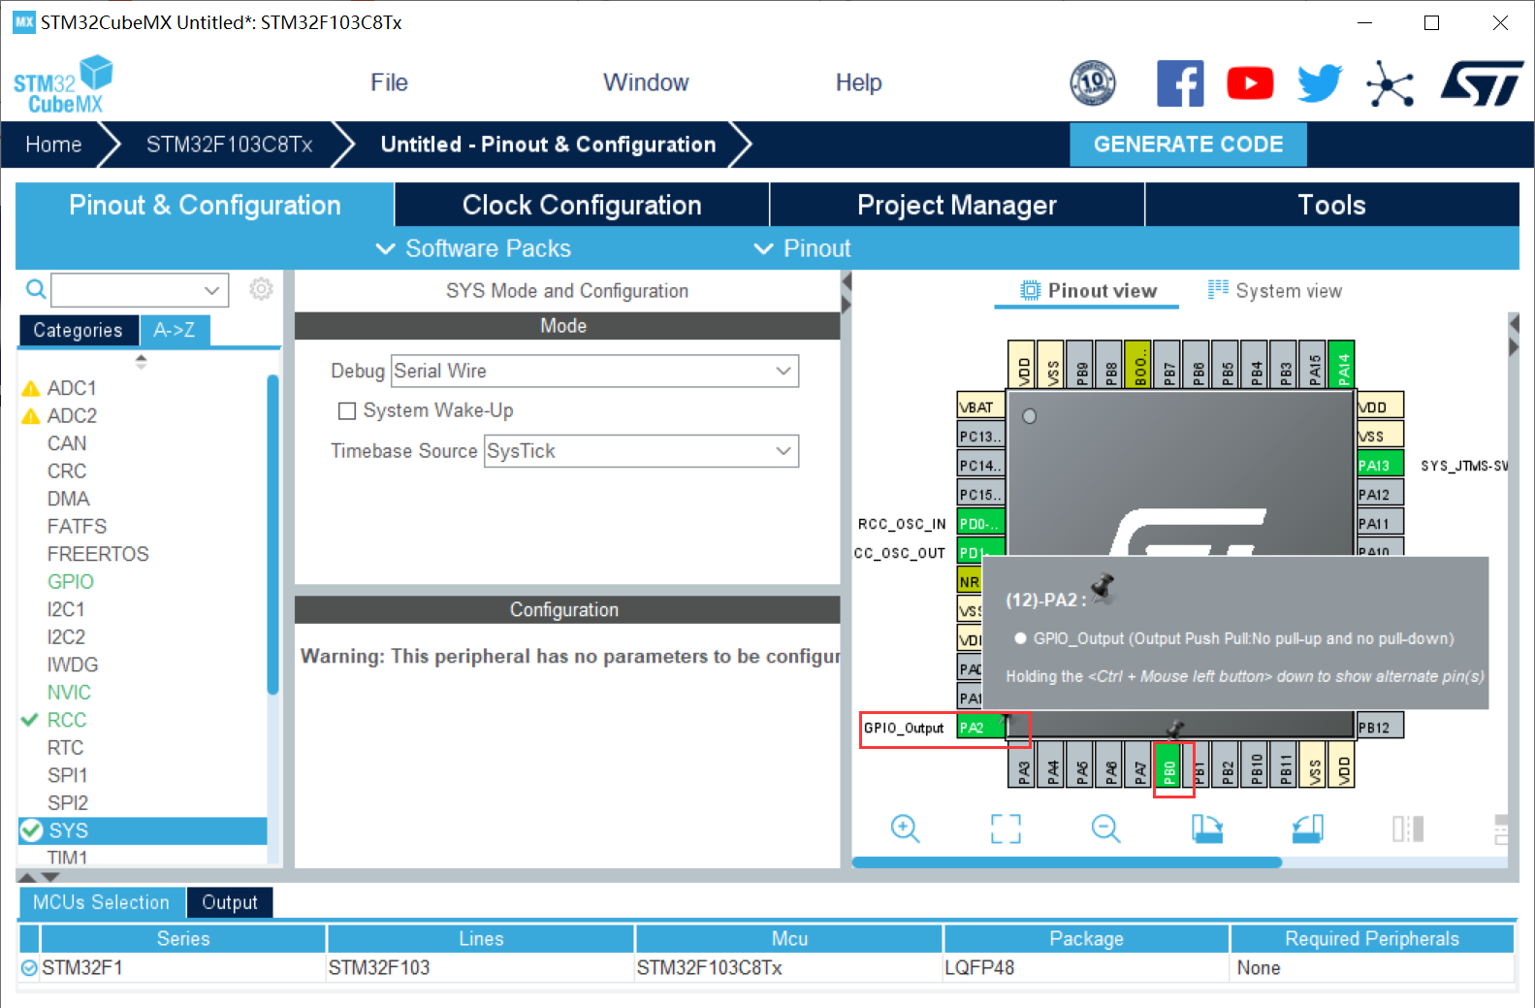
Task: Zoom out on the pinout view
Action: 1105,829
